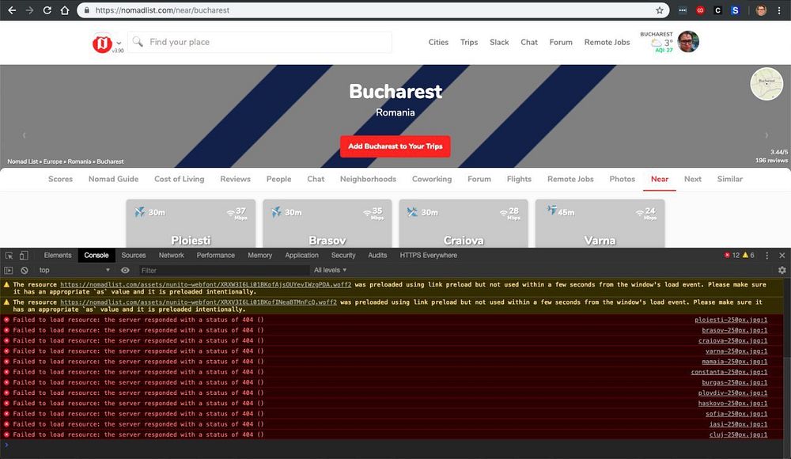This screenshot has height=459, width=791.
Task: Click the browser forward arrow
Action: tap(30, 10)
